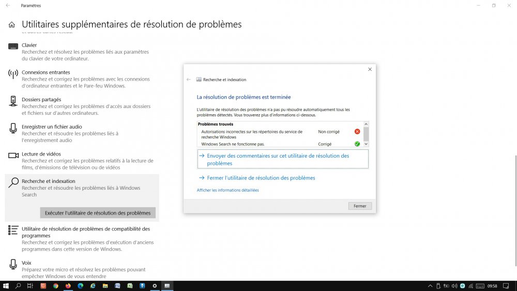
Task: Open Microsoft Edge from taskbar
Action: pos(81,286)
